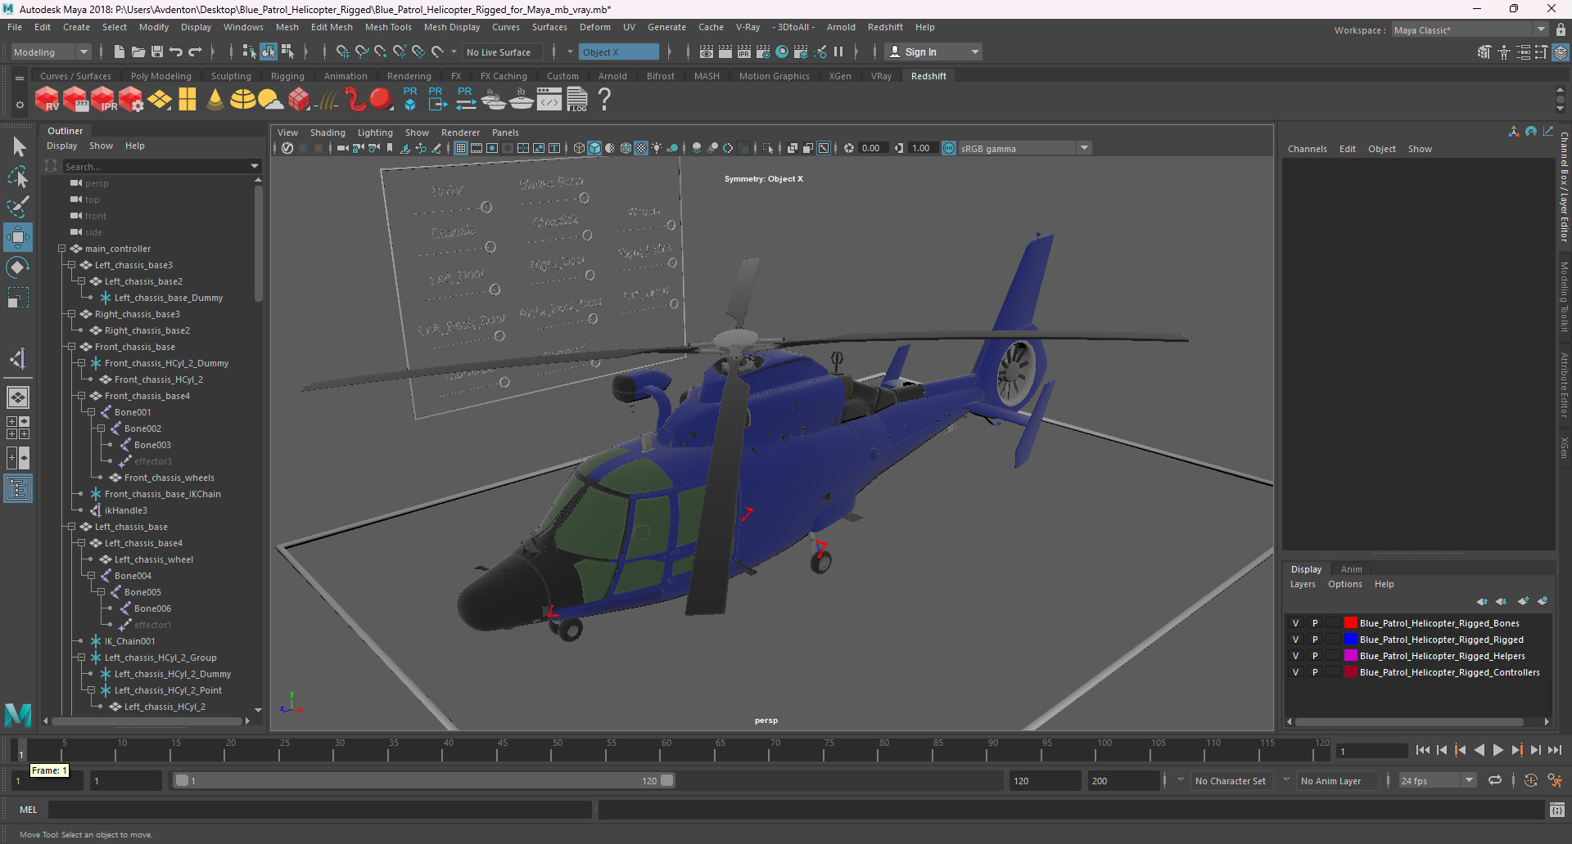This screenshot has height=844, width=1572.
Task: Choose the Paint Selection tool
Action: (18, 207)
